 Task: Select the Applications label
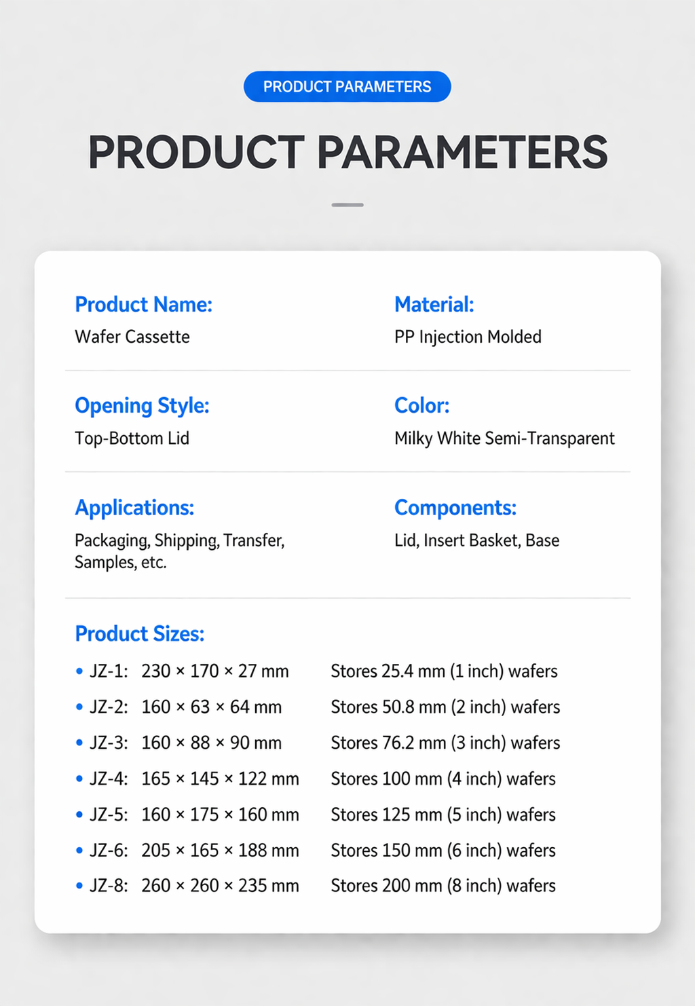(134, 508)
